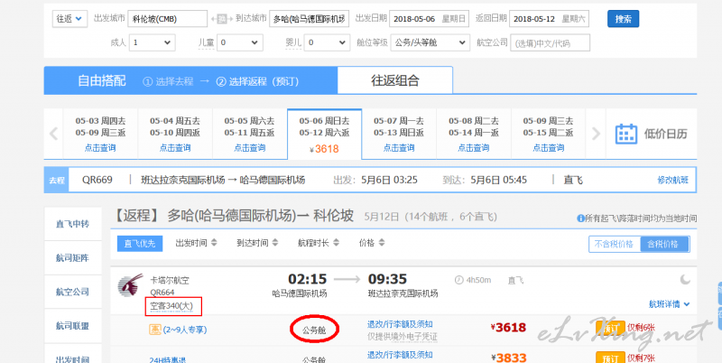Select the 05-06 周日去 ¥3618 tab
Image resolution: width=722 pixels, height=363 pixels.
[x=325, y=134]
